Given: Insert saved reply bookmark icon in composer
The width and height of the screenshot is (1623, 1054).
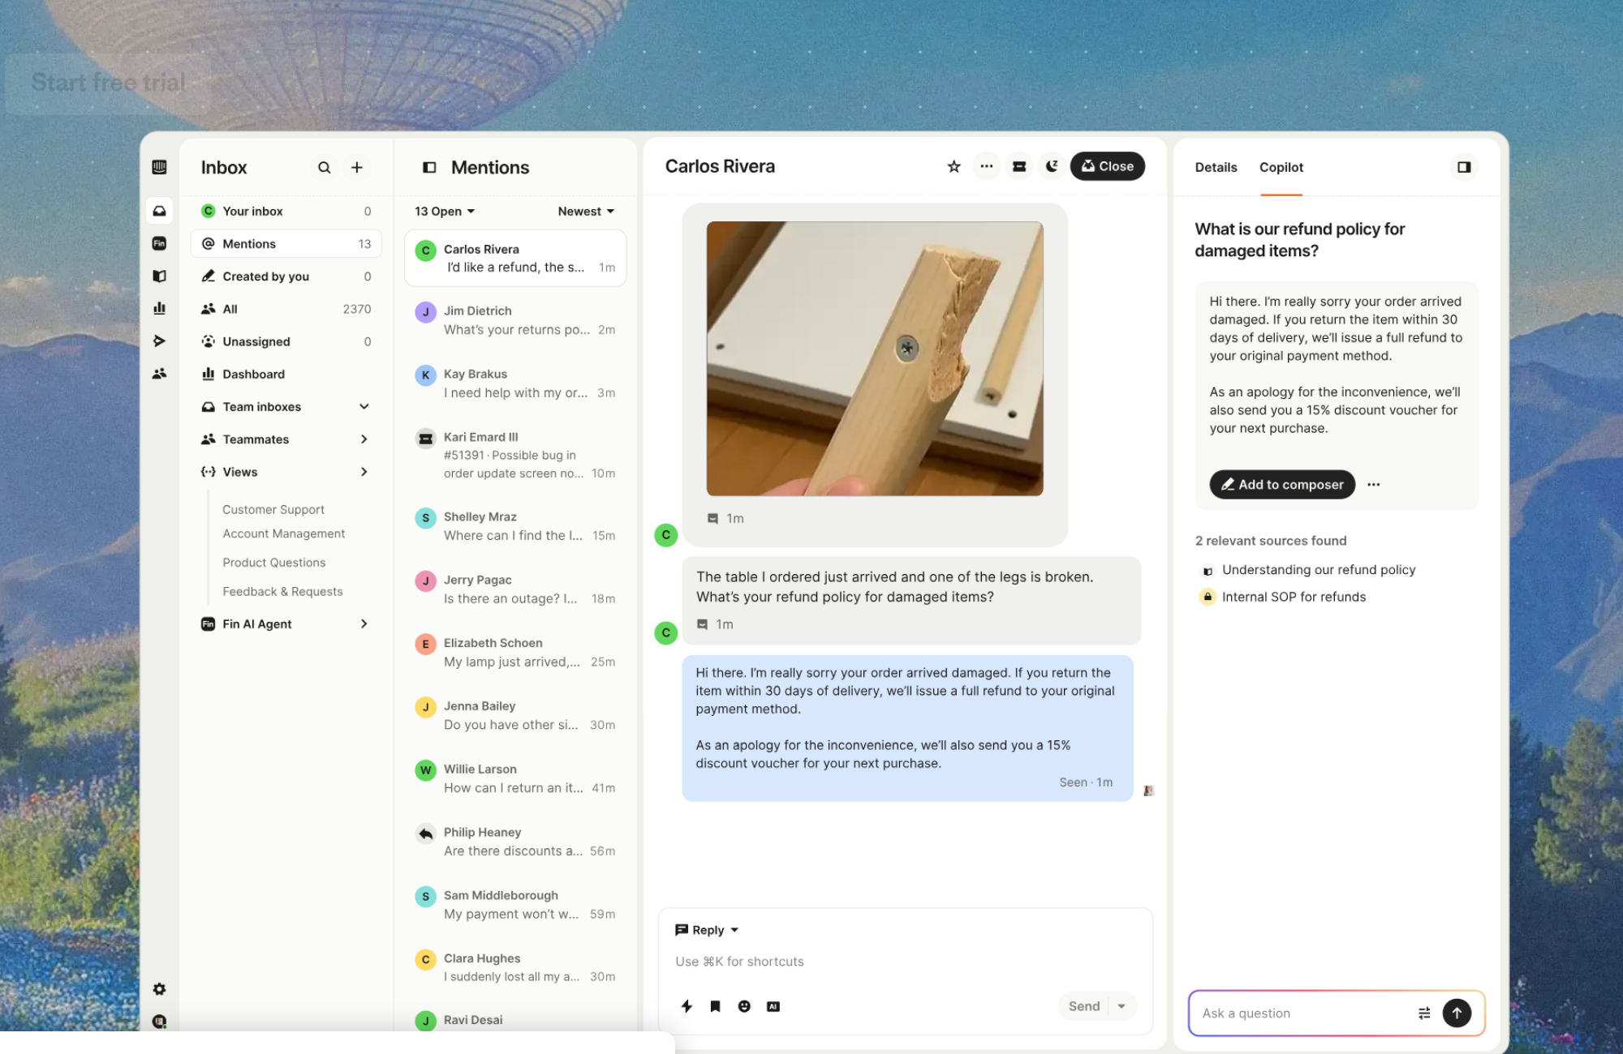Looking at the screenshot, I should click(715, 1006).
